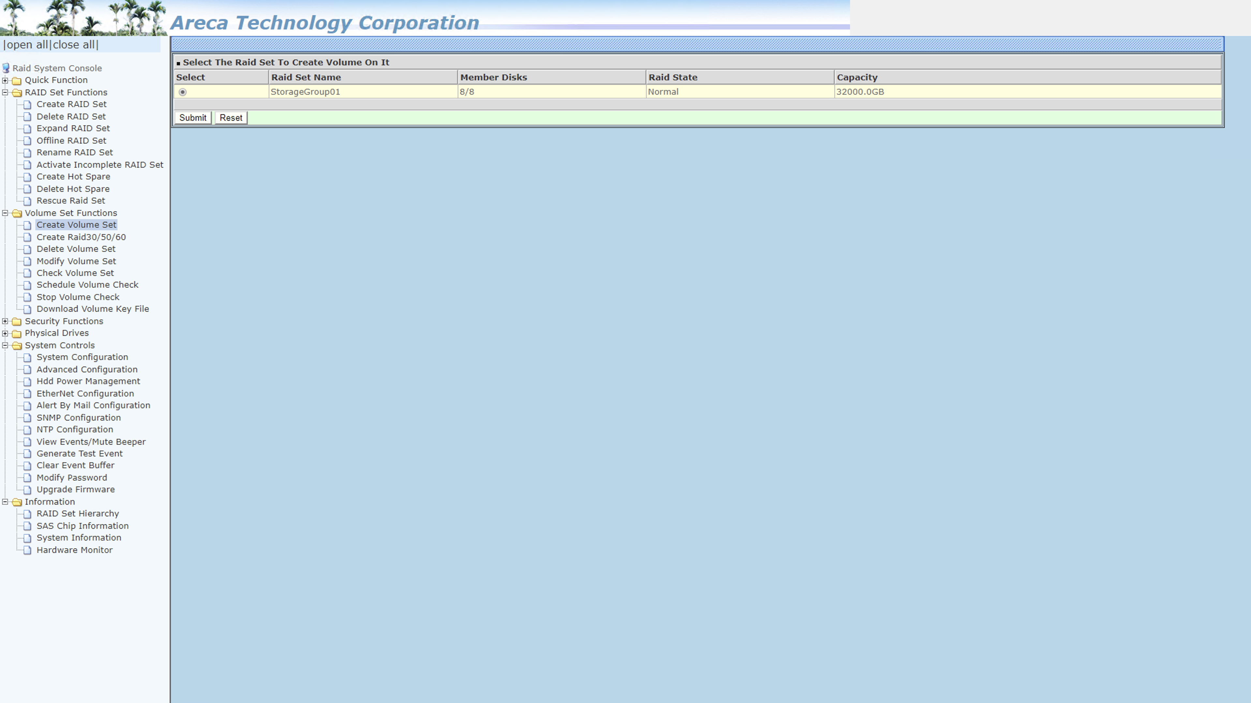1251x703 pixels.
Task: Collapse the System Controls folder
Action: tap(5, 345)
